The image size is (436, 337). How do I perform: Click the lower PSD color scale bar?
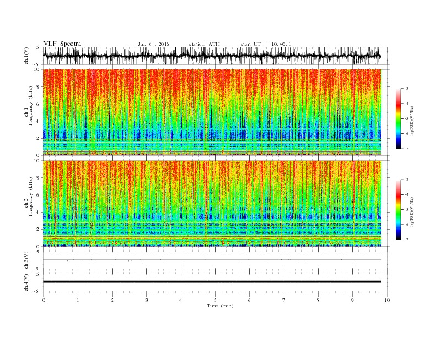coord(398,210)
